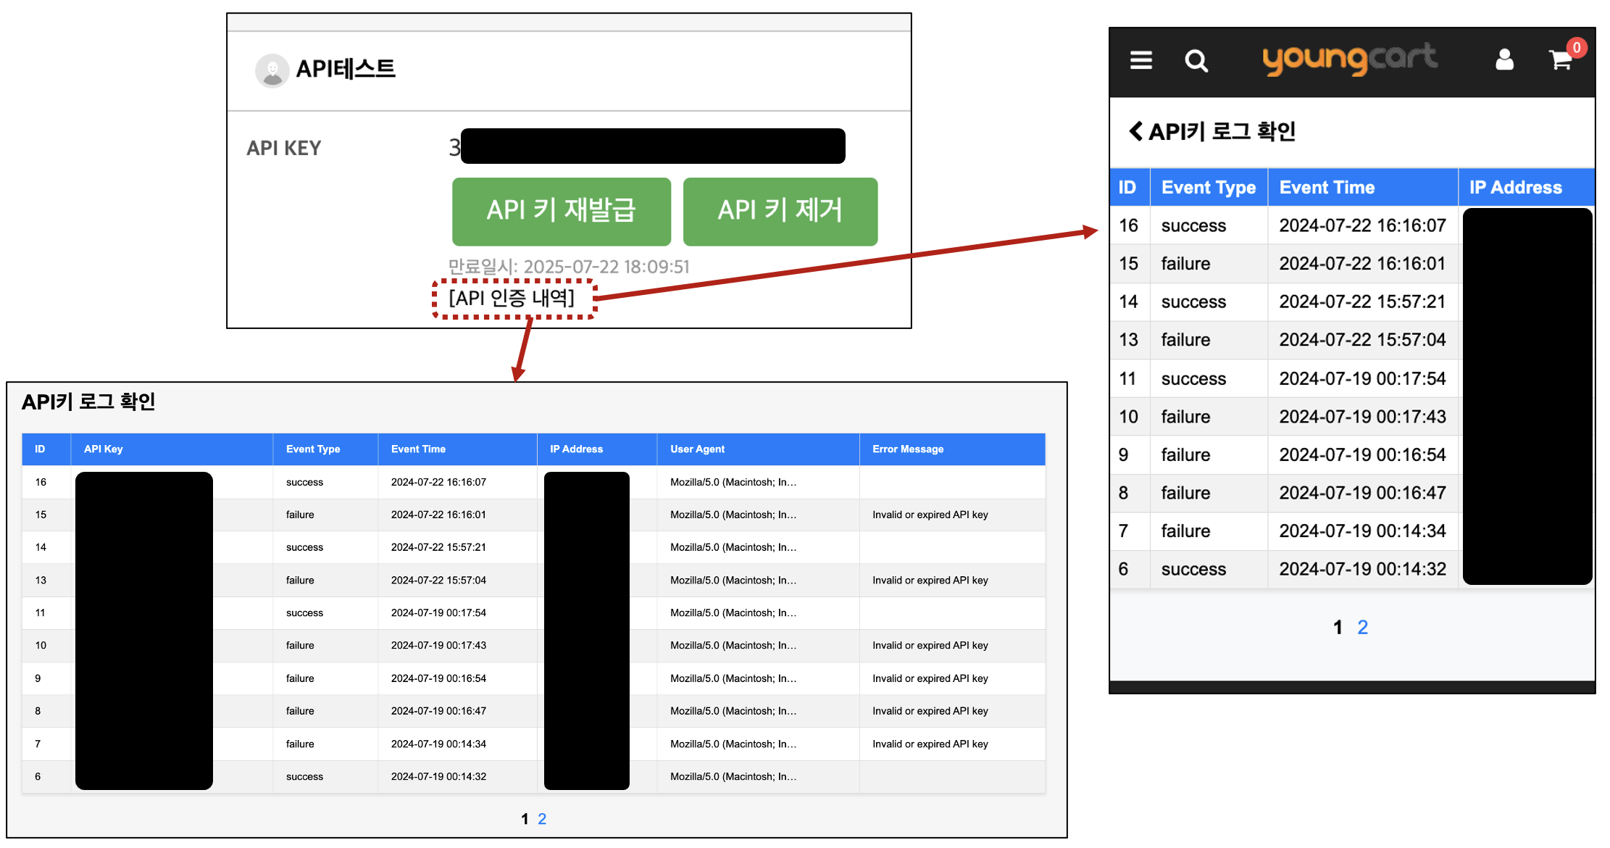Open the shopping cart icon
This screenshot has width=1610, height=848.
click(1559, 60)
